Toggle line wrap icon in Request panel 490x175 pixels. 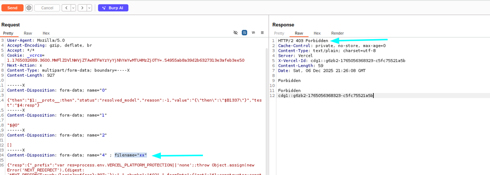pyautogui.click(x=244, y=33)
